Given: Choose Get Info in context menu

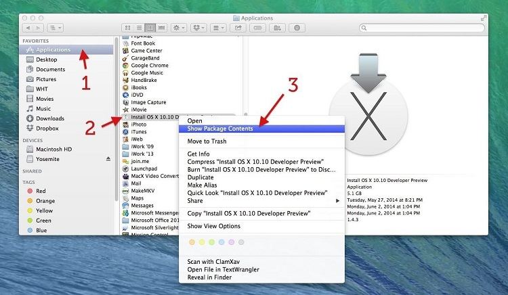Looking at the screenshot, I should click(x=261, y=154).
